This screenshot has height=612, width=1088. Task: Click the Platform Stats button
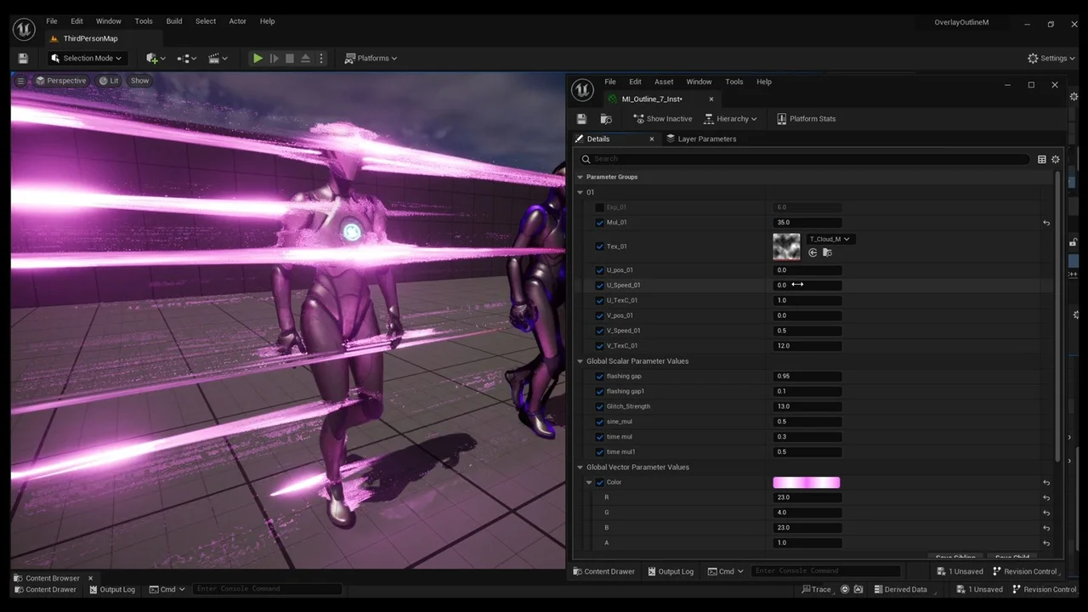coord(806,119)
